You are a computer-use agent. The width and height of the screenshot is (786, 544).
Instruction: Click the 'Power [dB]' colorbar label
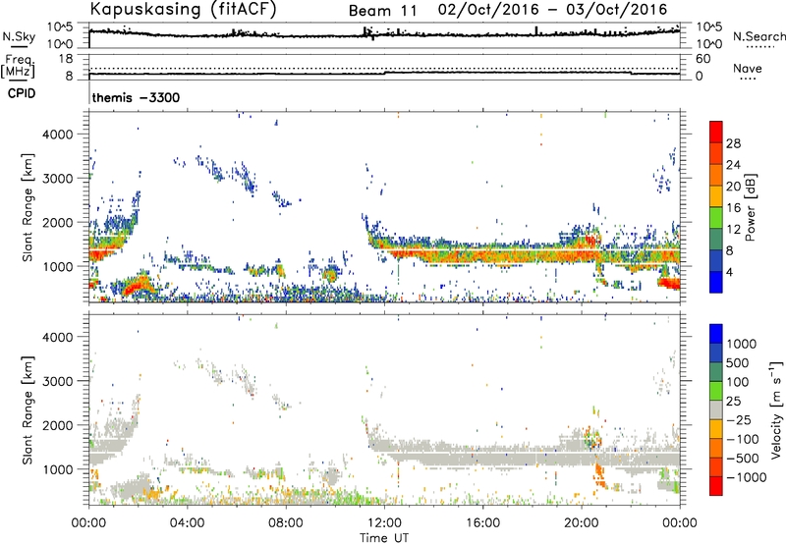pos(751,207)
